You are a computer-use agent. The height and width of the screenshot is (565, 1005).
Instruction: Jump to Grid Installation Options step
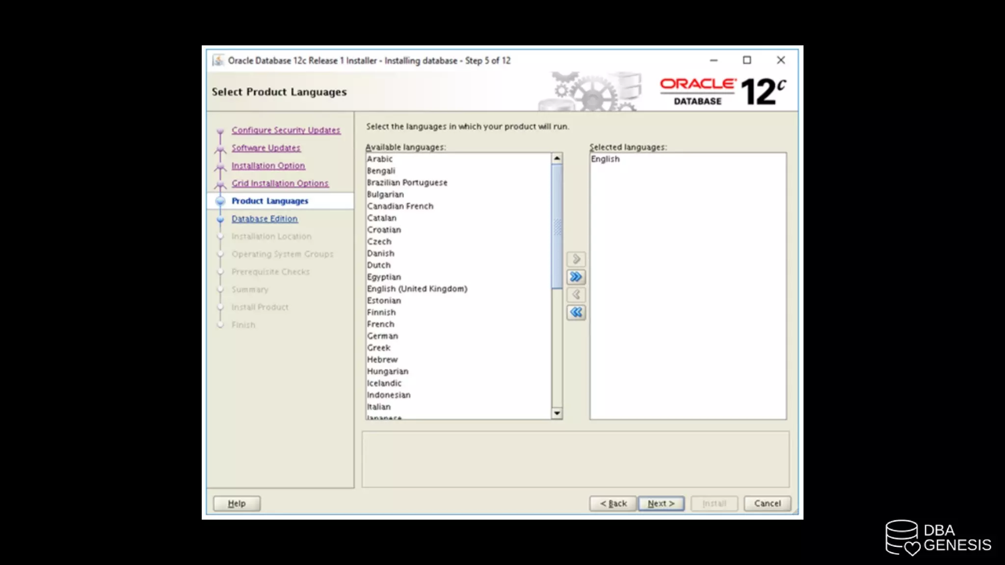[x=280, y=183]
